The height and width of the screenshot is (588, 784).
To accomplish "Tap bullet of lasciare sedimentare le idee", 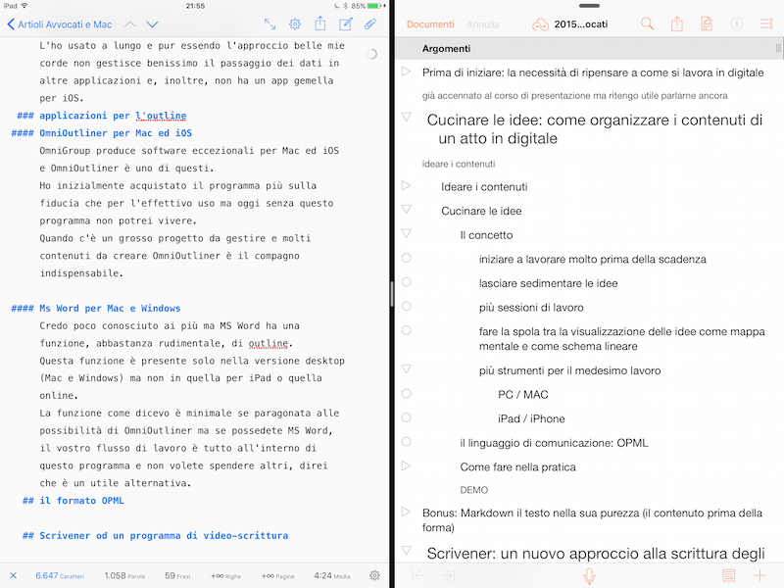I will [x=407, y=282].
